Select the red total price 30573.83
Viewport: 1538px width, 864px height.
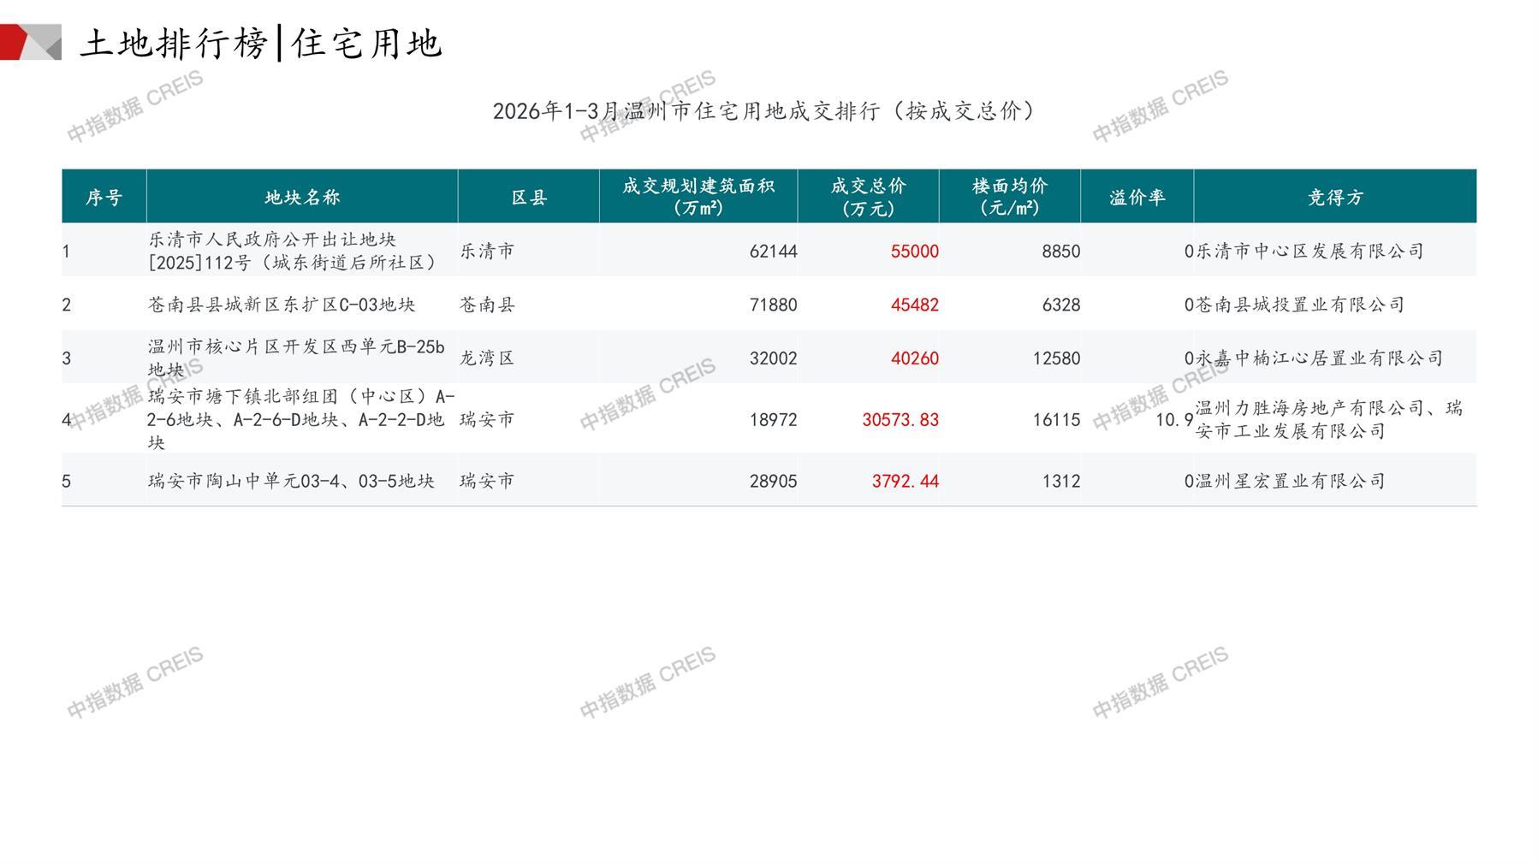click(900, 420)
